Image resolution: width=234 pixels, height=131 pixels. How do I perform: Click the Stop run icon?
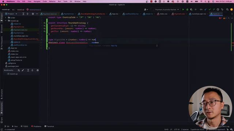point(196,9)
